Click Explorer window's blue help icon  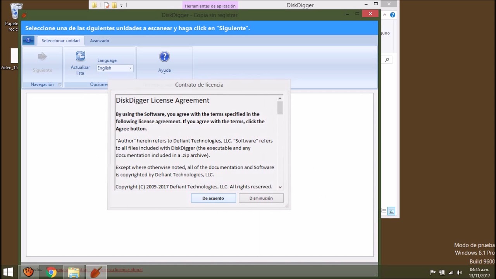[x=393, y=15]
